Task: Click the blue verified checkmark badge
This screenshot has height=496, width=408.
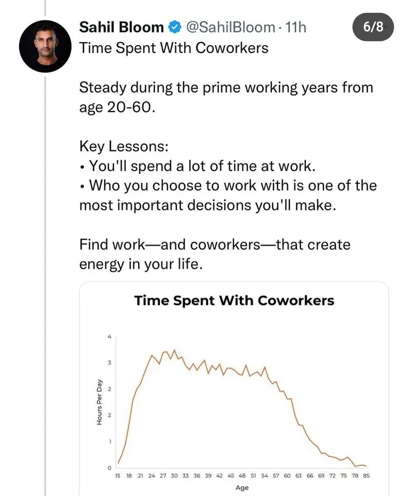Action: point(174,27)
